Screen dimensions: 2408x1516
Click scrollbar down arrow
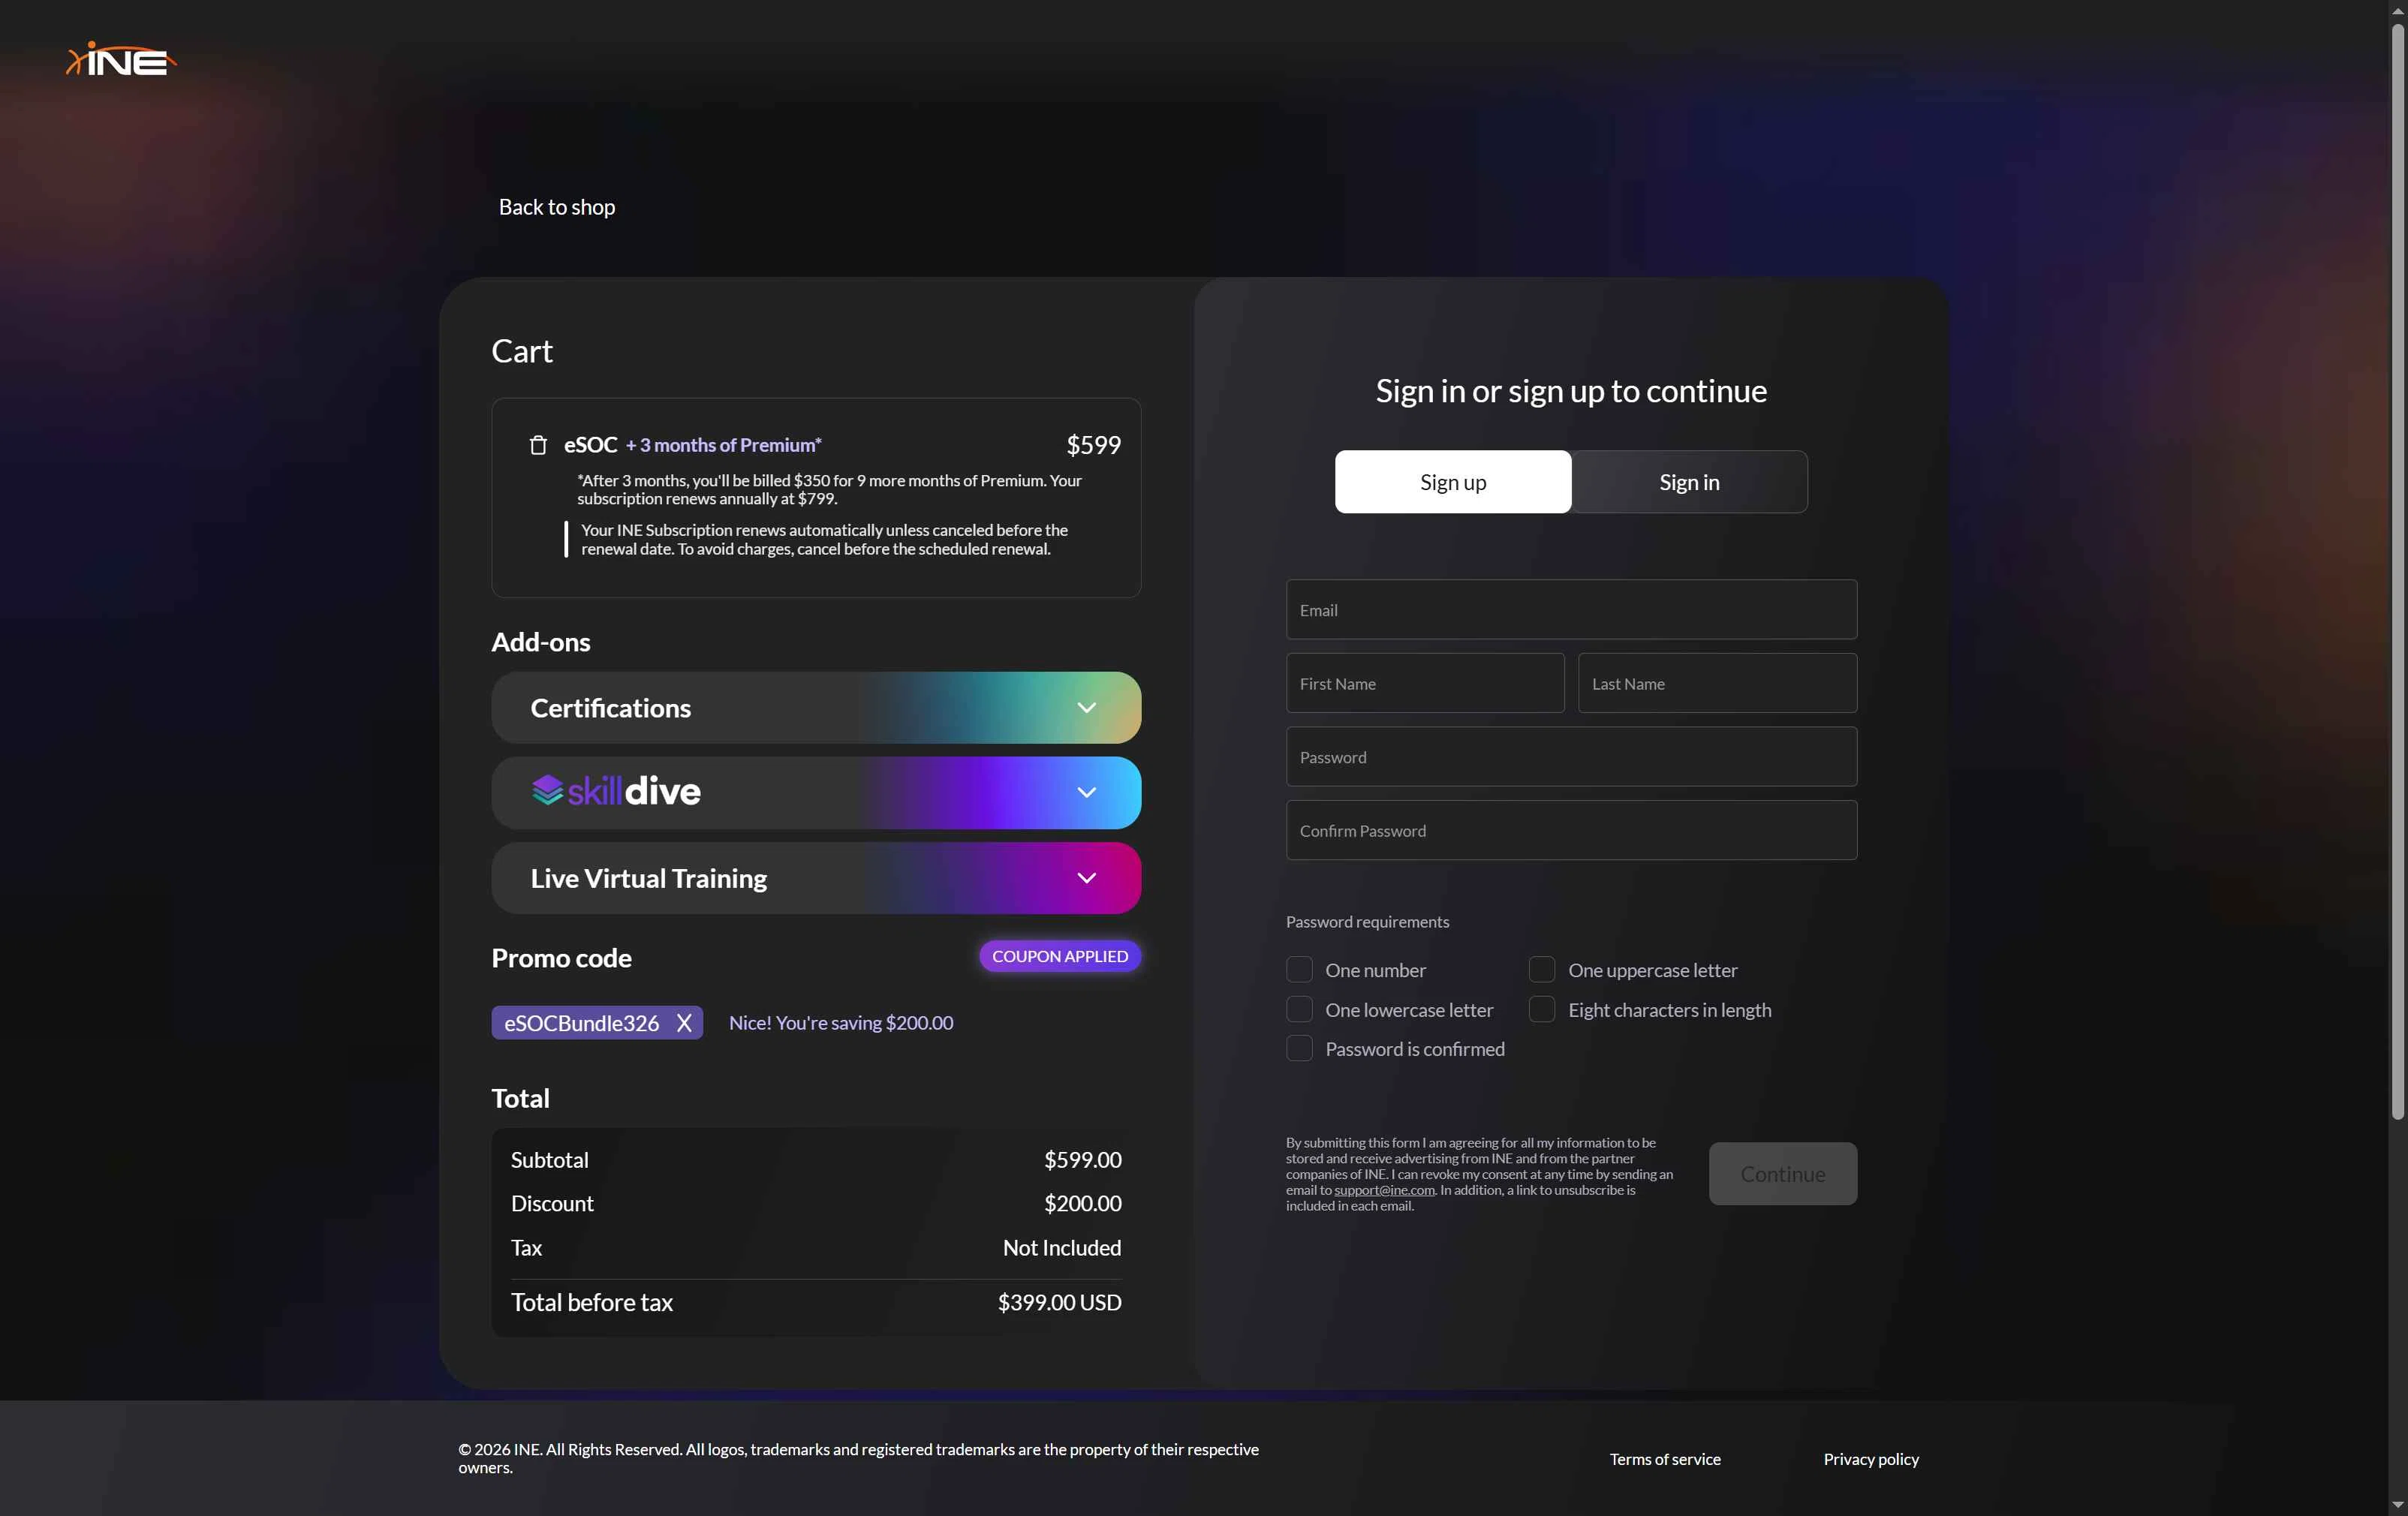(x=2397, y=1505)
